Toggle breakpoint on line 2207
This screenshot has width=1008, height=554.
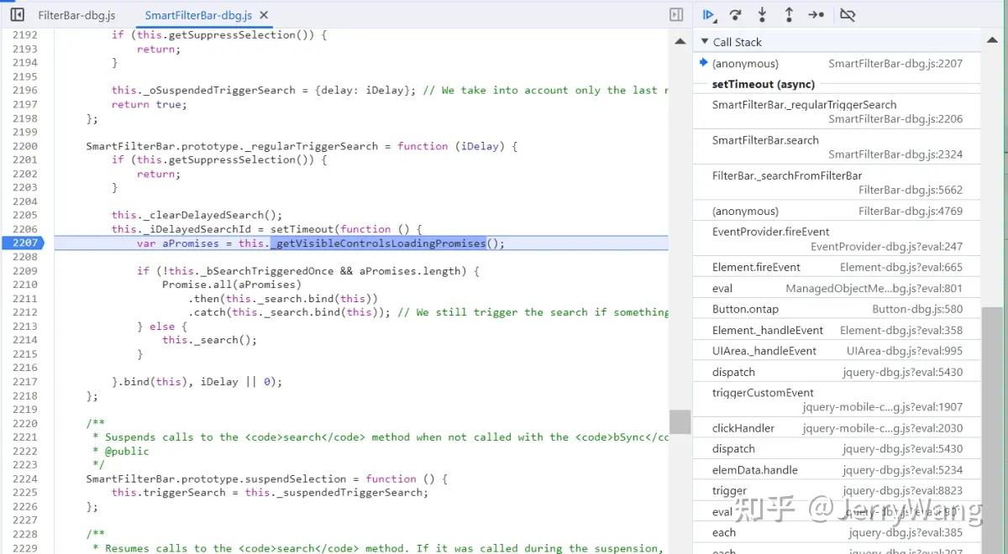click(x=25, y=243)
